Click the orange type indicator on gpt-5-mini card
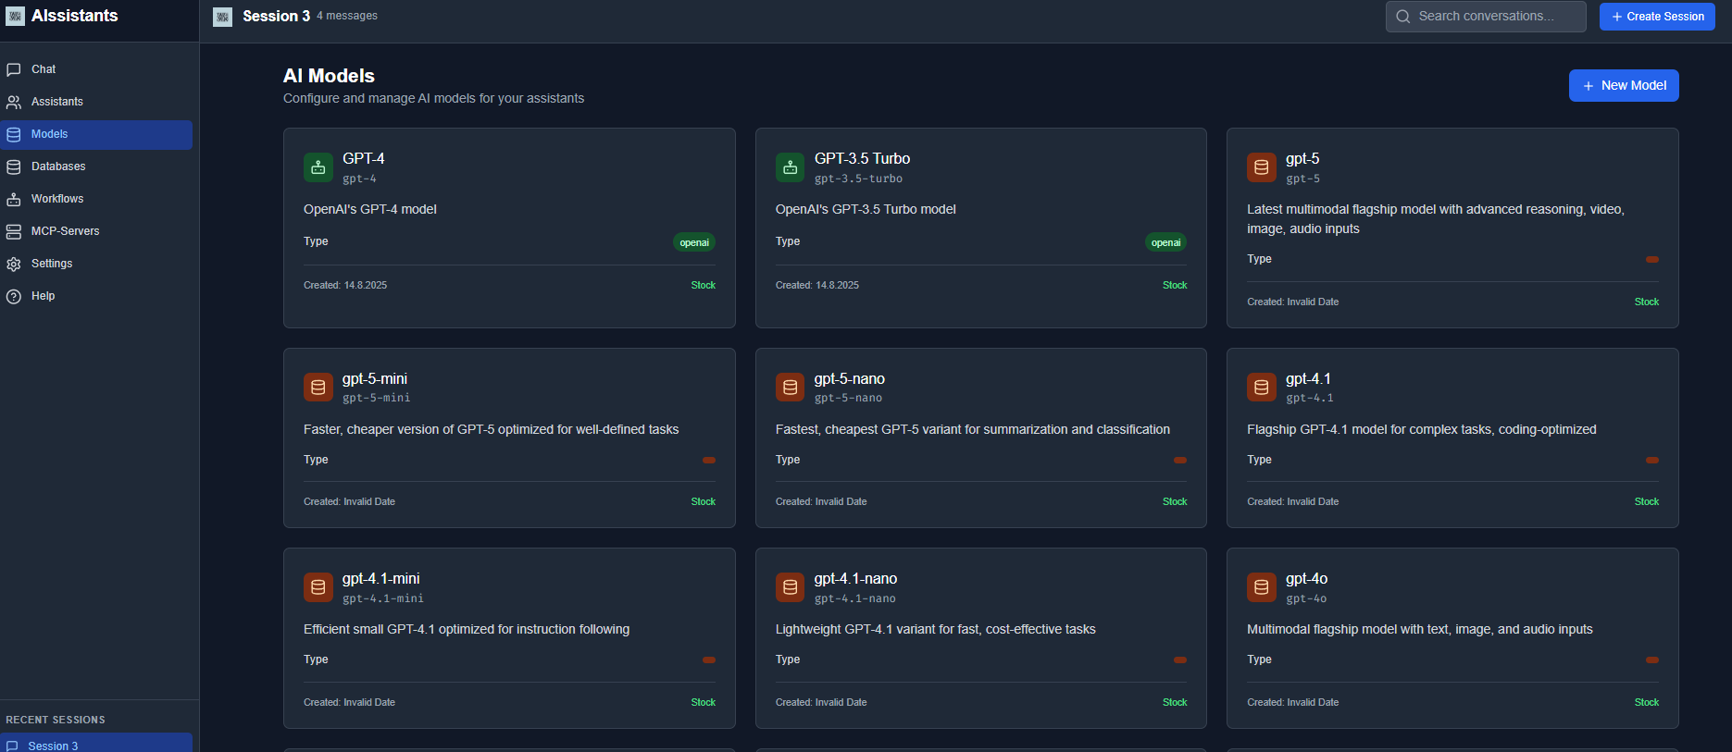1732x752 pixels. (709, 460)
